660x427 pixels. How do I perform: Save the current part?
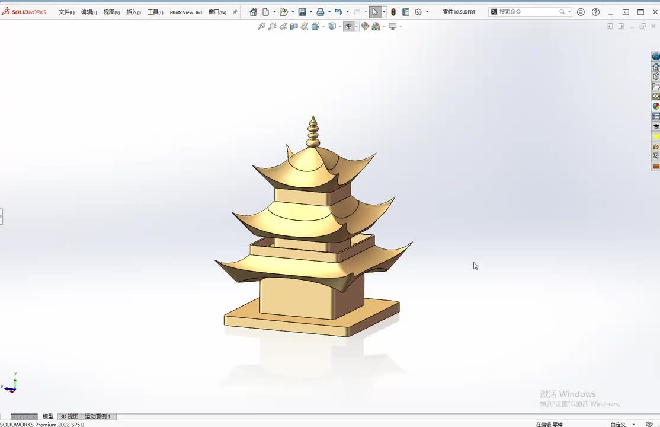point(302,12)
